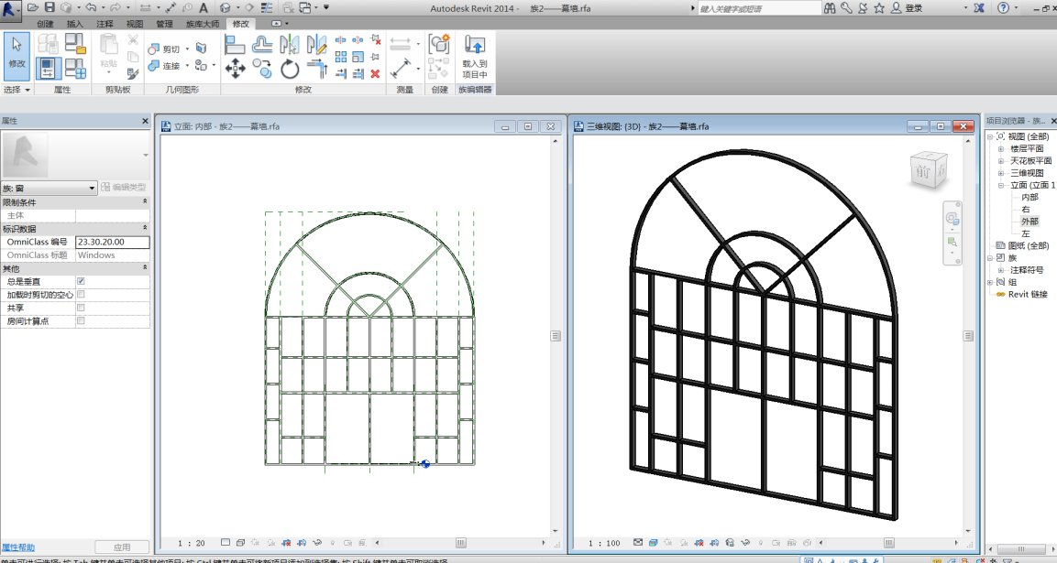
Task: Click the 属性帮助 link
Action: pos(17,546)
